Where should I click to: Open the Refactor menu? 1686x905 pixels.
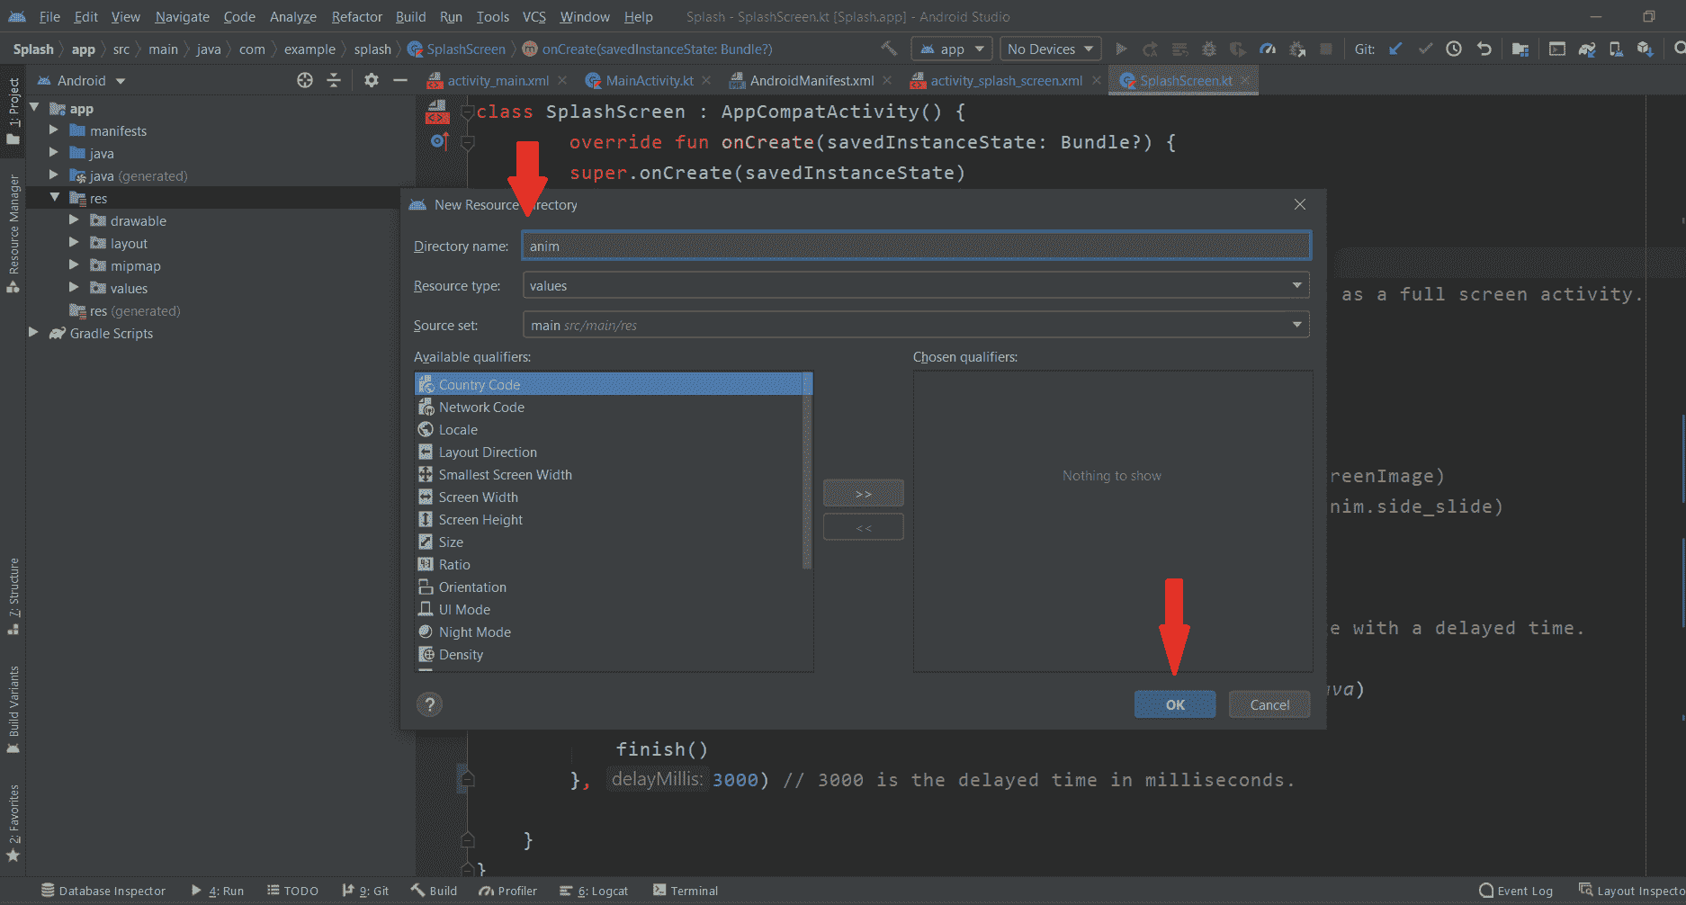(356, 16)
